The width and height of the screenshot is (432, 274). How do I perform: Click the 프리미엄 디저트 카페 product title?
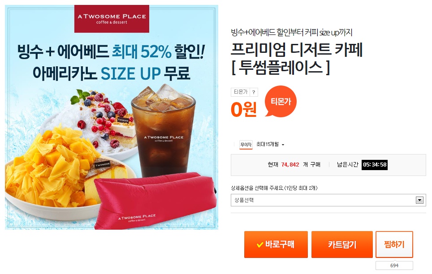(297, 59)
